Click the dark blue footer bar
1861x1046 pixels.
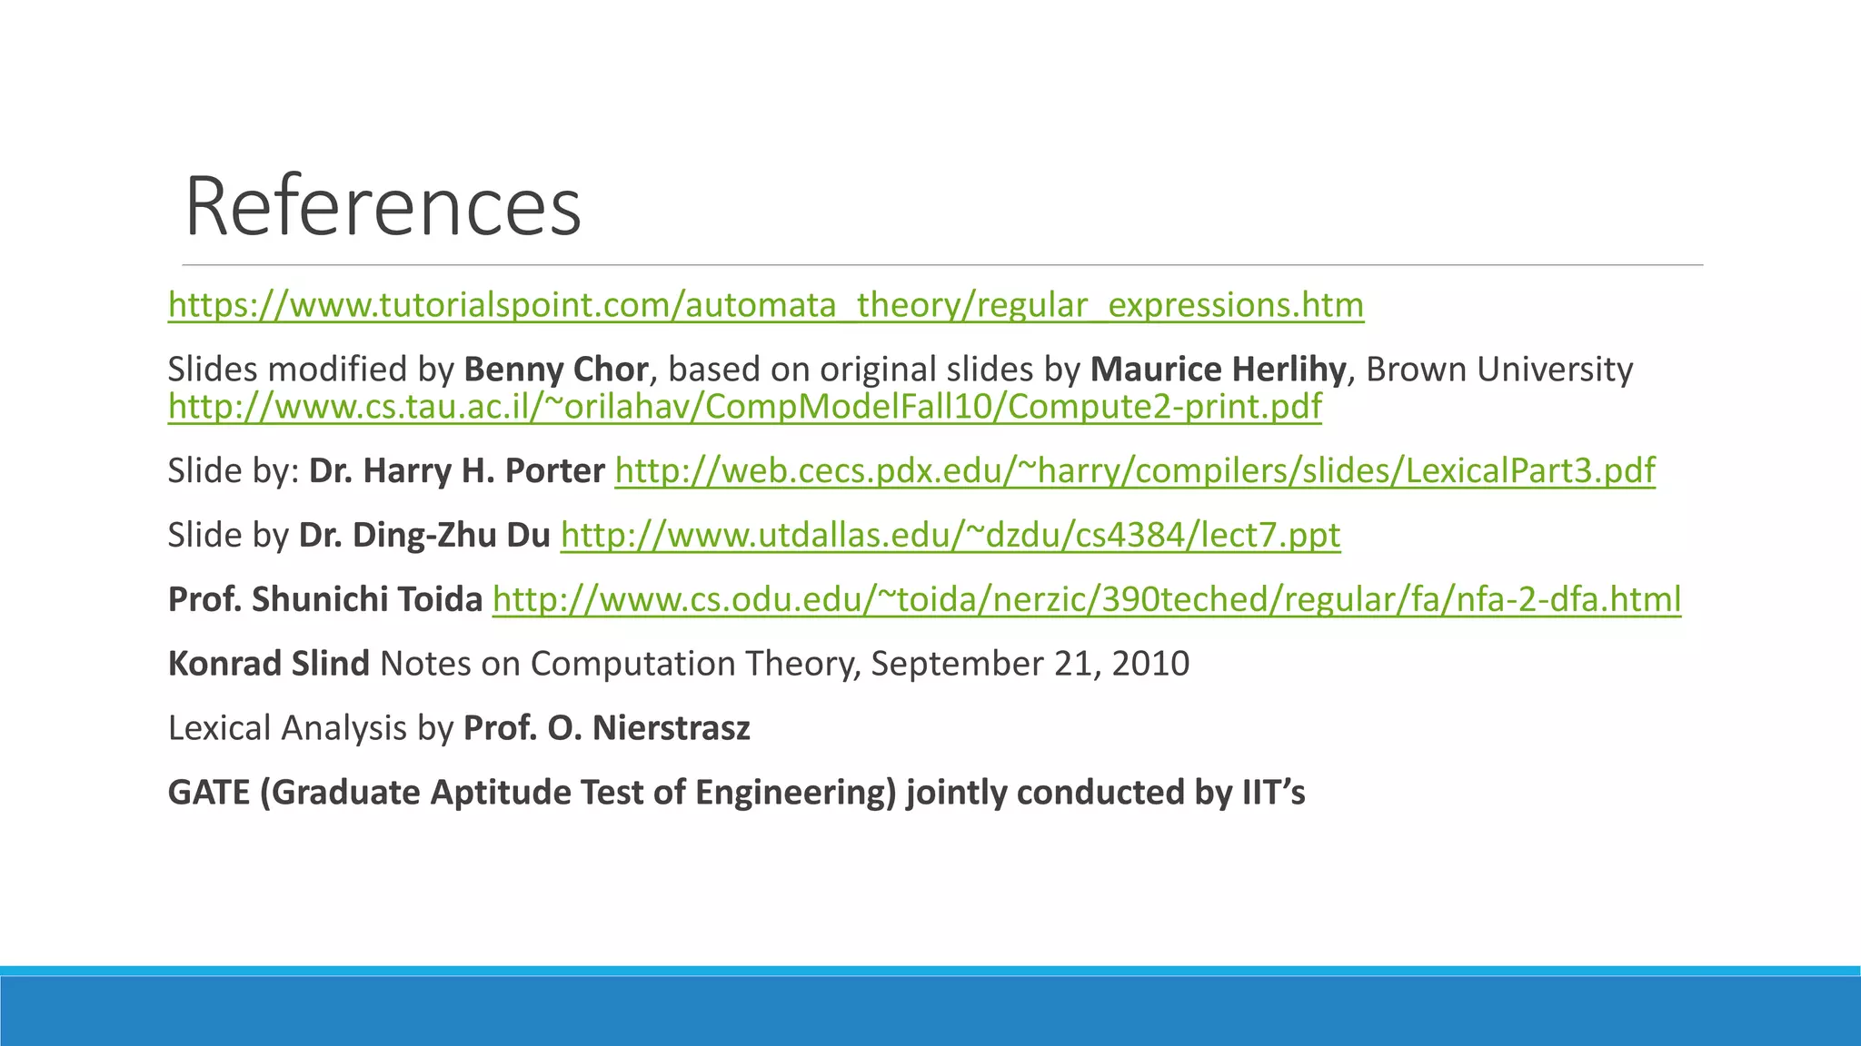click(x=930, y=1011)
